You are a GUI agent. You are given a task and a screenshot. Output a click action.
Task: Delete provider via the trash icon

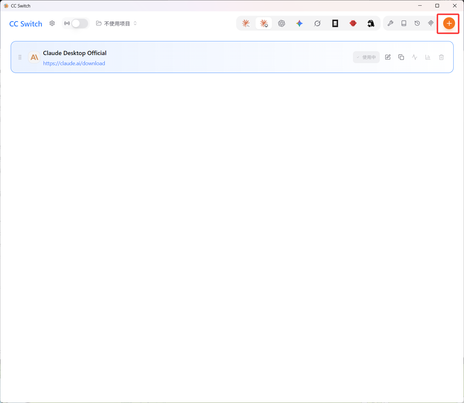[441, 57]
